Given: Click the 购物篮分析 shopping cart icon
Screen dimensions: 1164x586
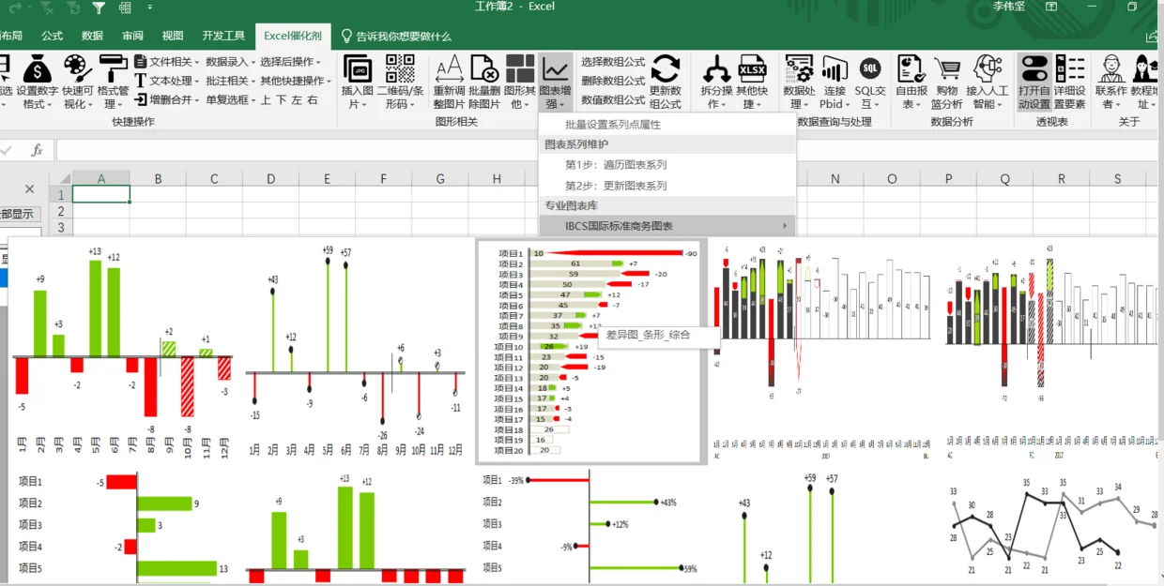Looking at the screenshot, I should (x=947, y=82).
